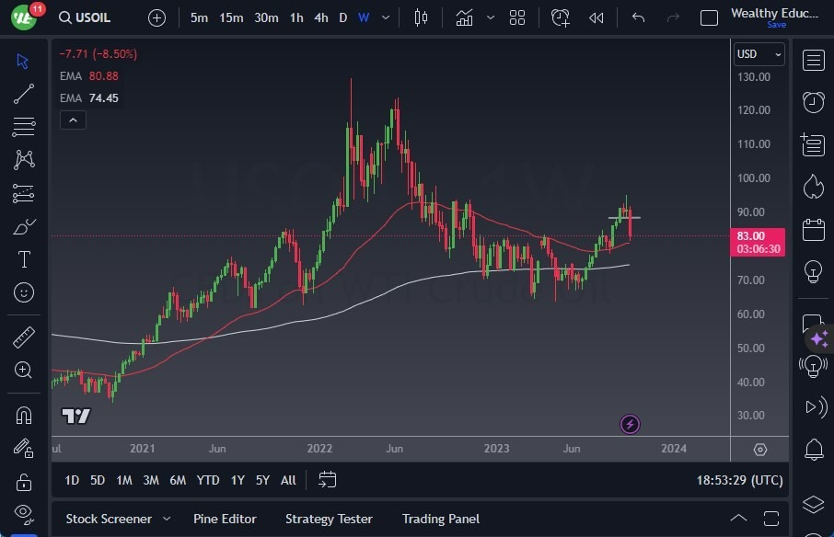Open the Watchlist panel
This screenshot has width=834, height=537.
click(814, 60)
